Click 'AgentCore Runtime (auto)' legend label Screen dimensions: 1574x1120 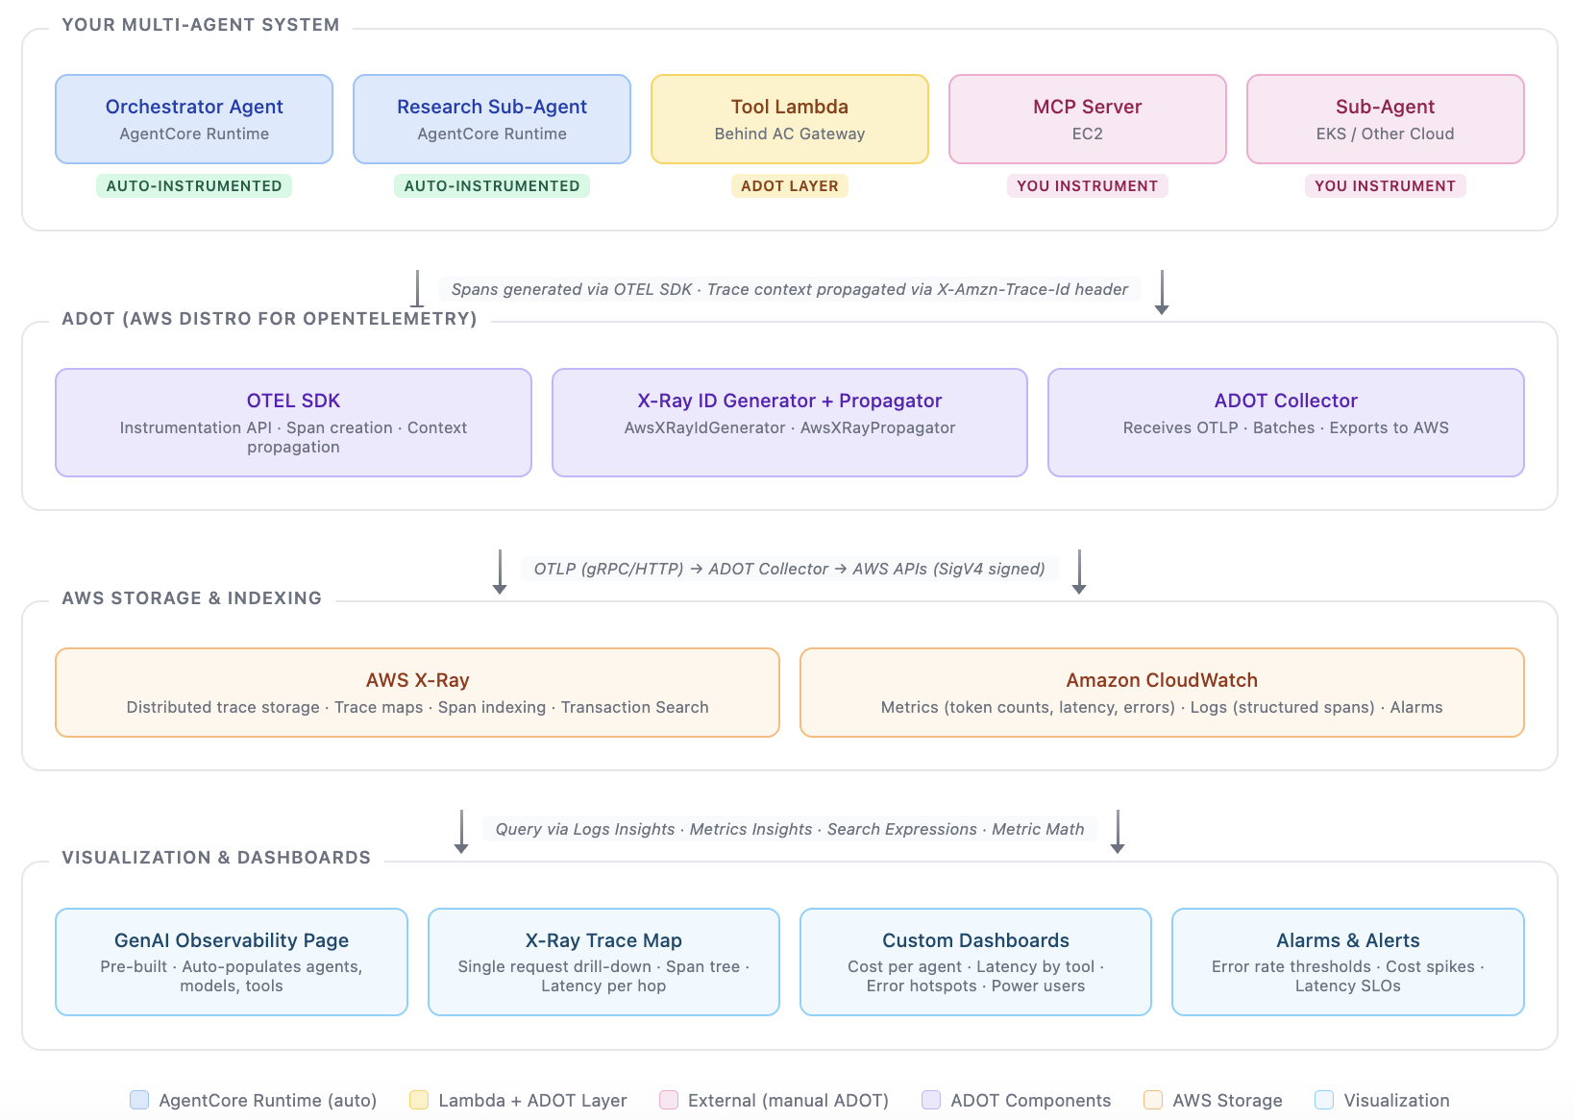268,1101
